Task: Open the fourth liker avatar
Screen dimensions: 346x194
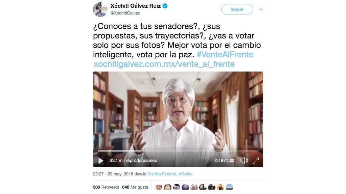Action: (185, 187)
